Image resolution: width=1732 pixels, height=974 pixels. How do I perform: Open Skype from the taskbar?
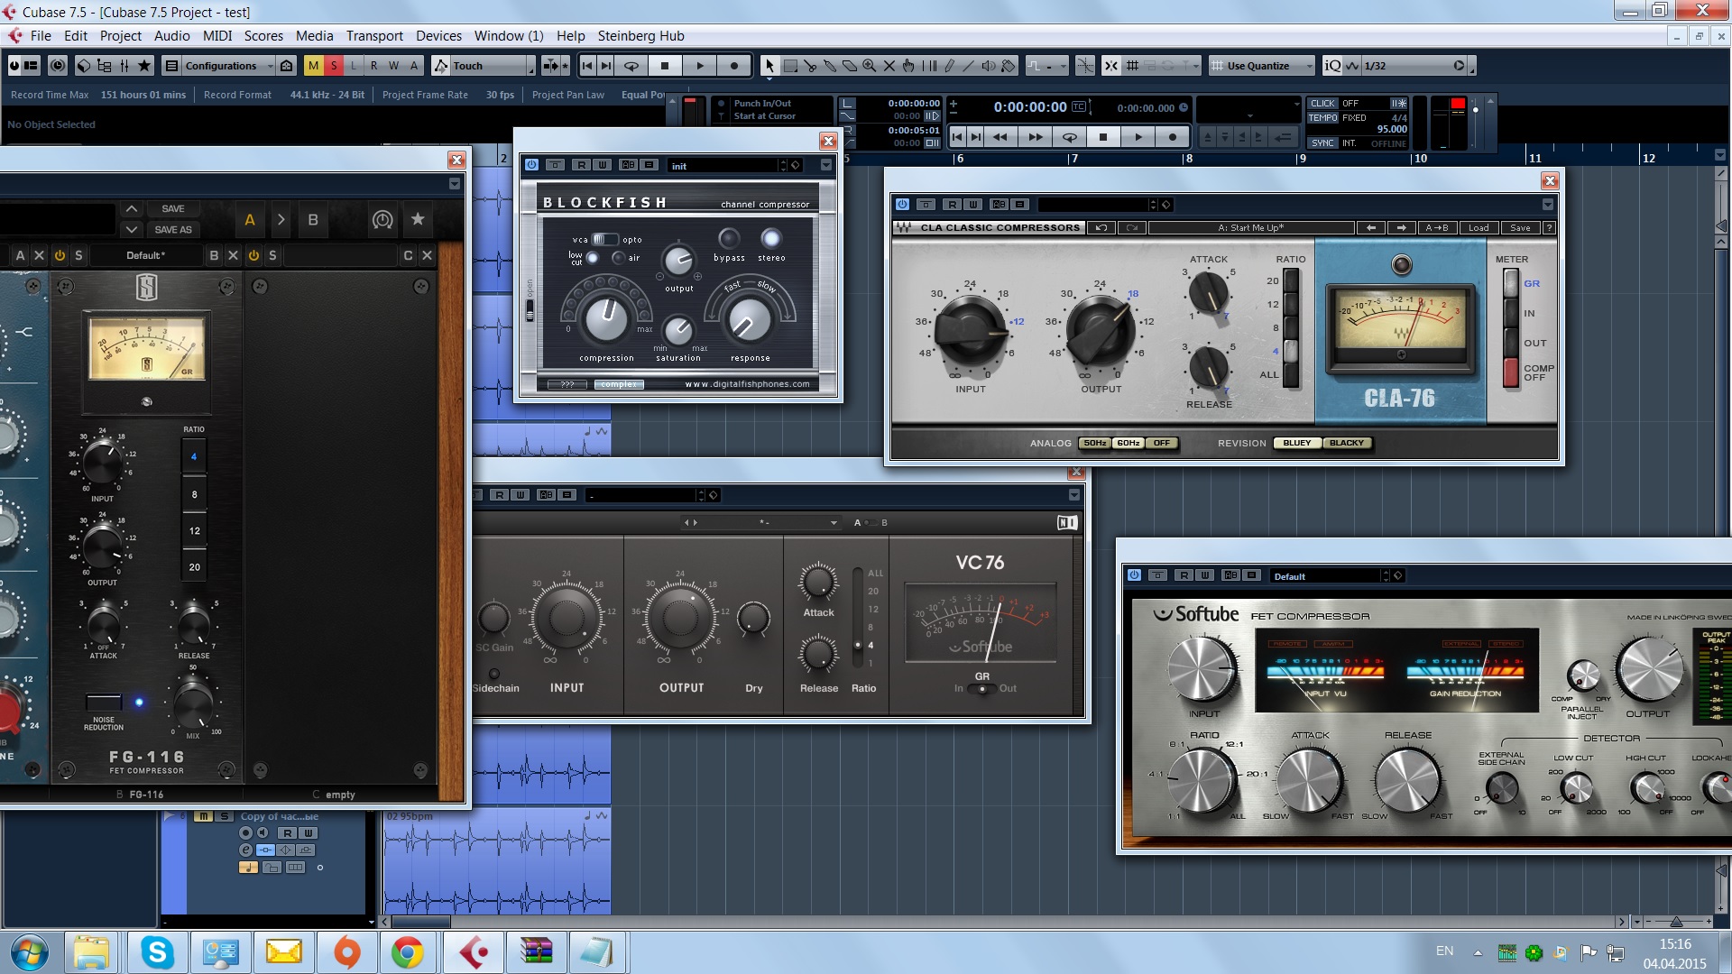coord(157,952)
